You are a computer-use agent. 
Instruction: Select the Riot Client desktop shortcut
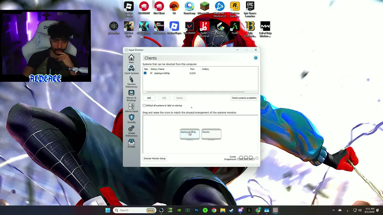(x=159, y=8)
